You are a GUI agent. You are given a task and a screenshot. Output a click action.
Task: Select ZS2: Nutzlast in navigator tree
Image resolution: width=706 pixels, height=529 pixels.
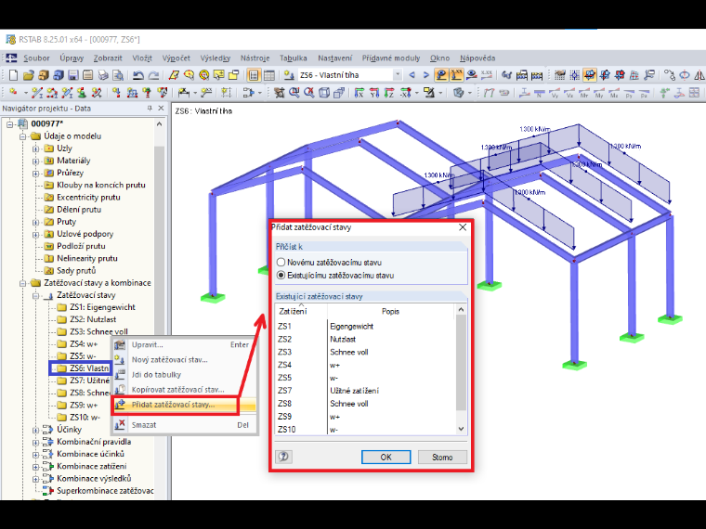pyautogui.click(x=93, y=319)
